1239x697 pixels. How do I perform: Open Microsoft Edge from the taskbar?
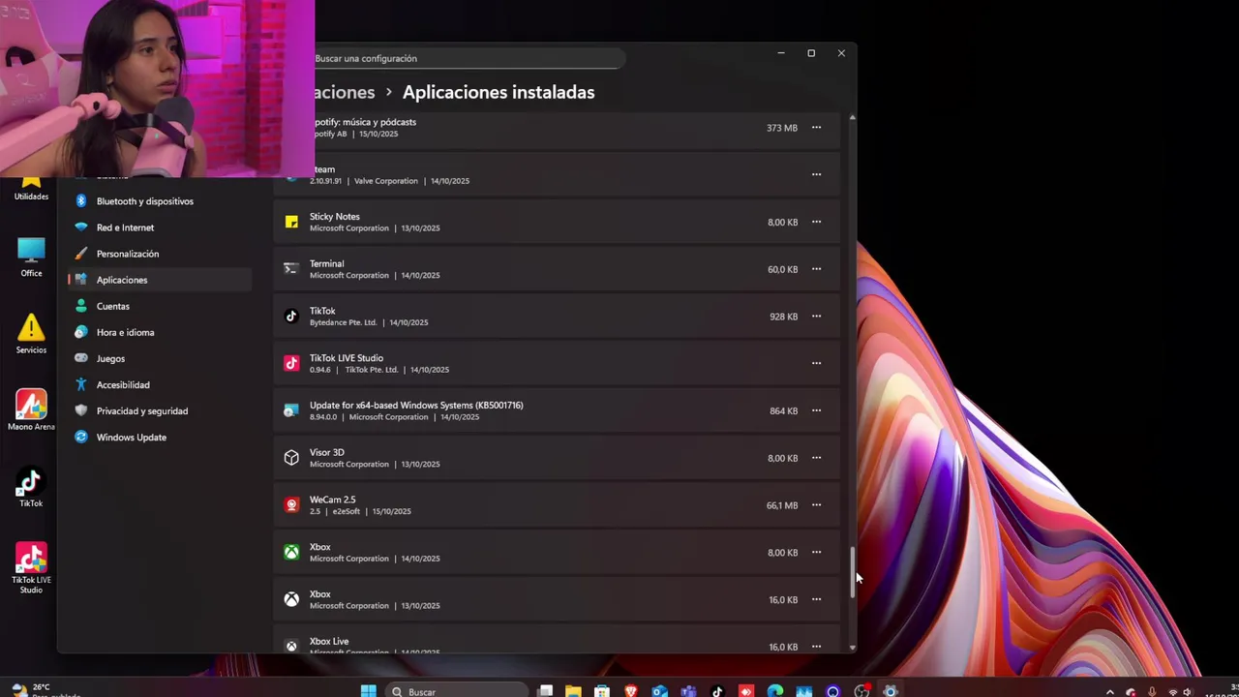pyautogui.click(x=775, y=691)
